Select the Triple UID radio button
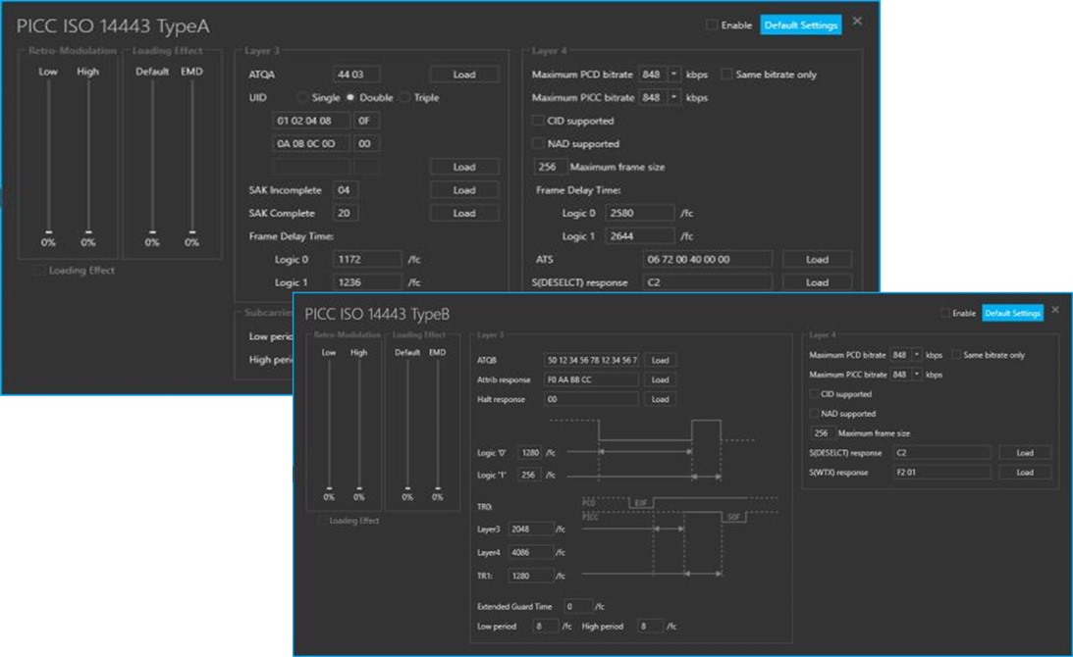The width and height of the screenshot is (1073, 657). (x=405, y=98)
